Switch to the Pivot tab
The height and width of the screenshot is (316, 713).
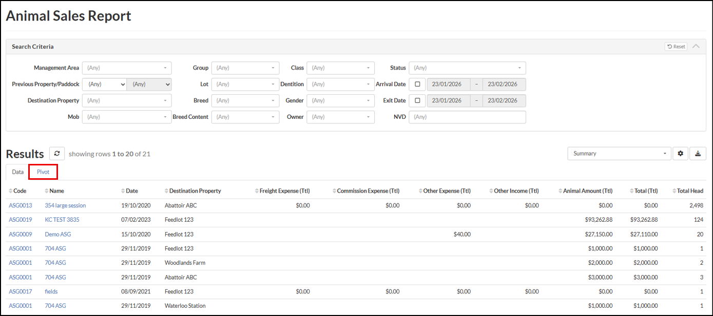pyautogui.click(x=43, y=172)
